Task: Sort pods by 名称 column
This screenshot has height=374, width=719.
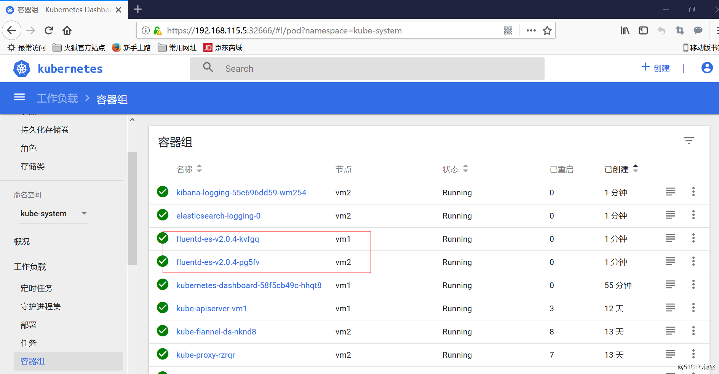Action: coord(189,169)
